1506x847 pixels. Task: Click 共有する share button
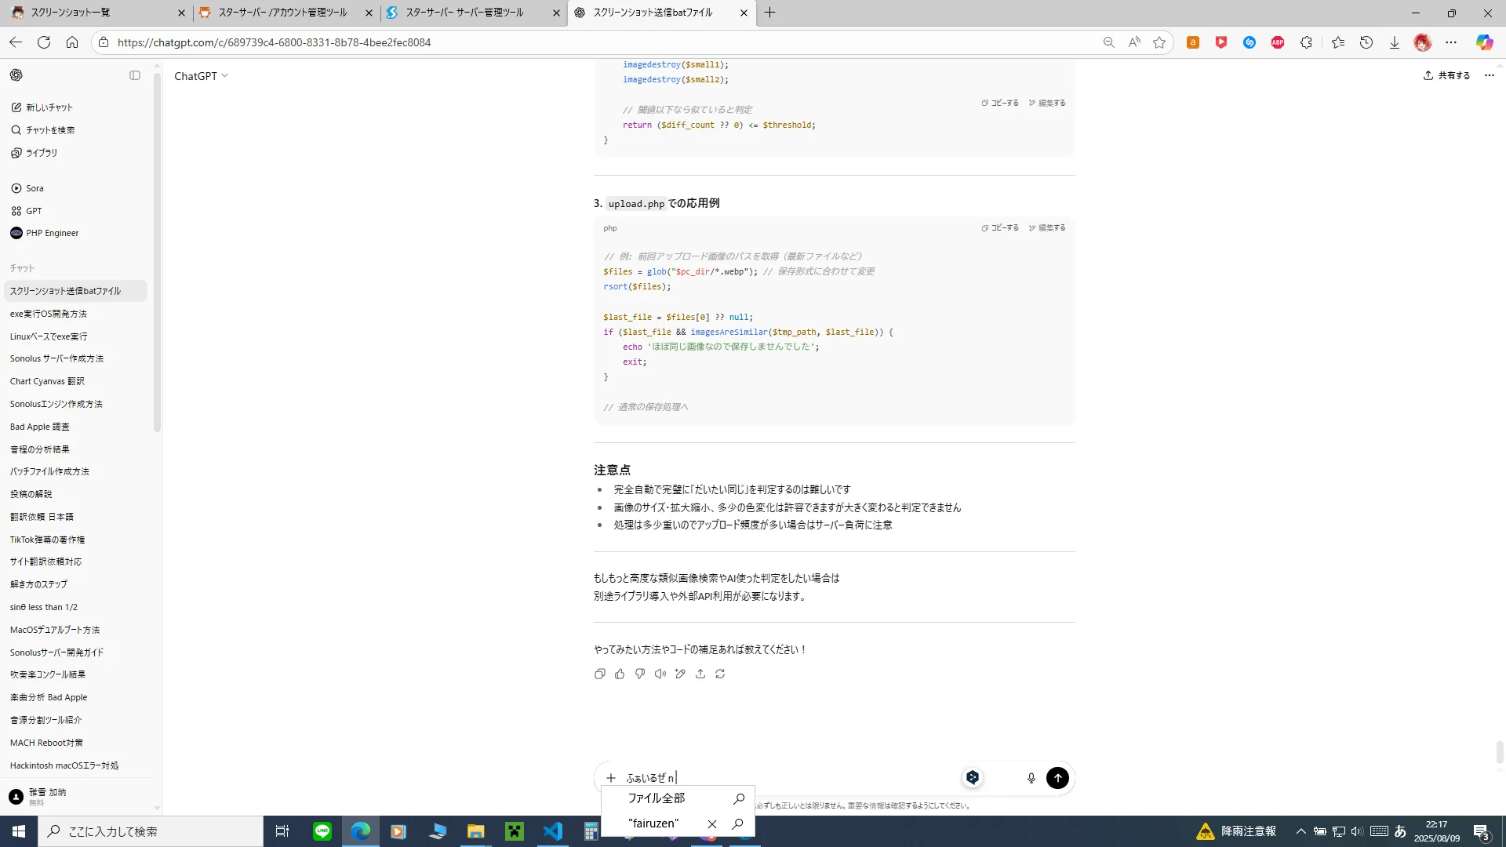(1447, 75)
